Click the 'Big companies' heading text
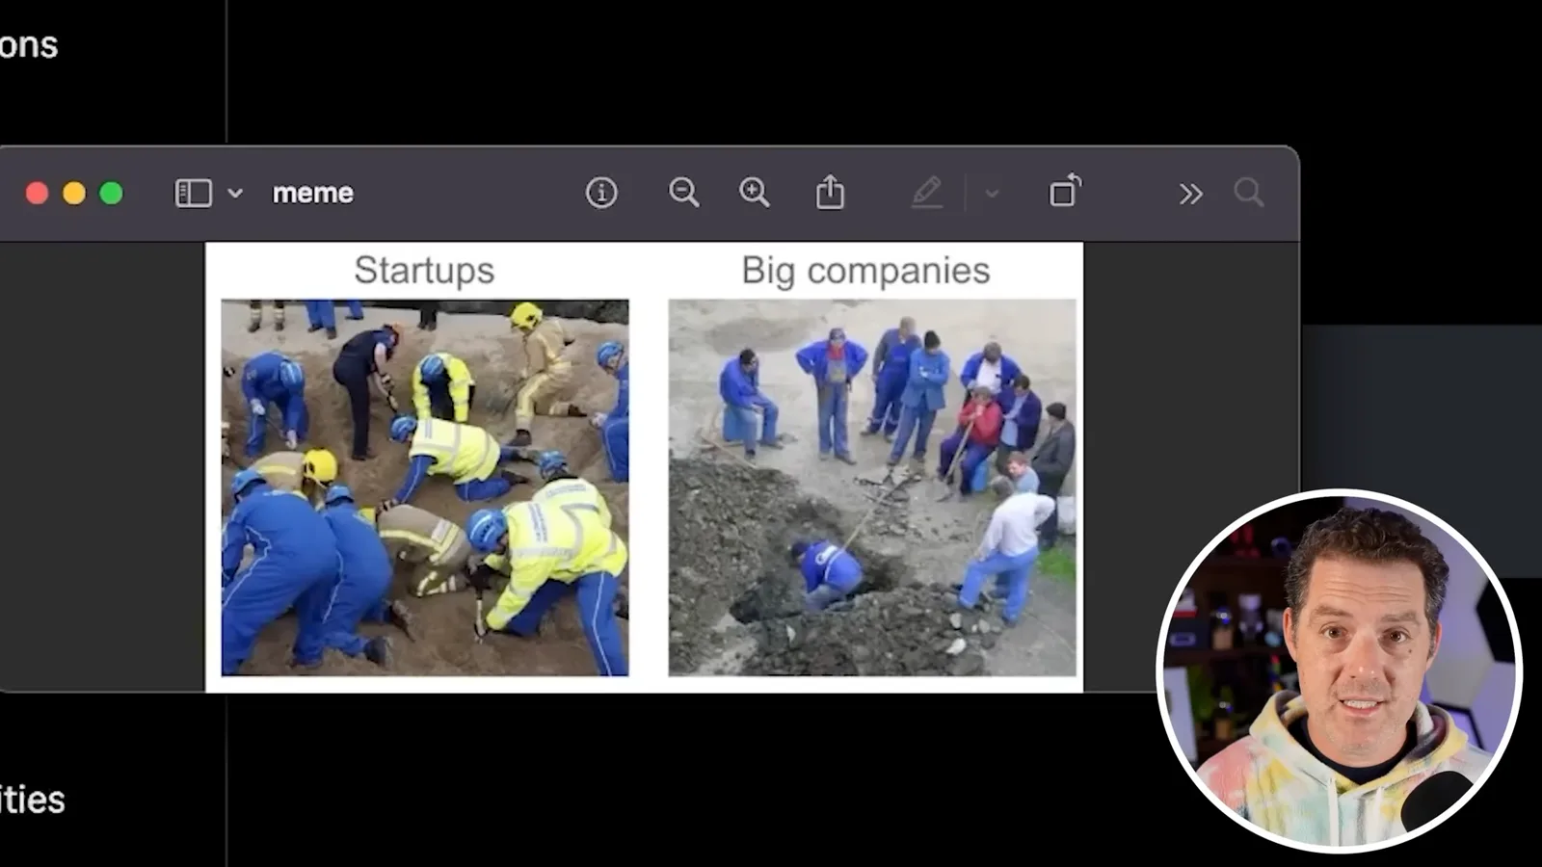Viewport: 1542px width, 867px height. pyautogui.click(x=865, y=271)
